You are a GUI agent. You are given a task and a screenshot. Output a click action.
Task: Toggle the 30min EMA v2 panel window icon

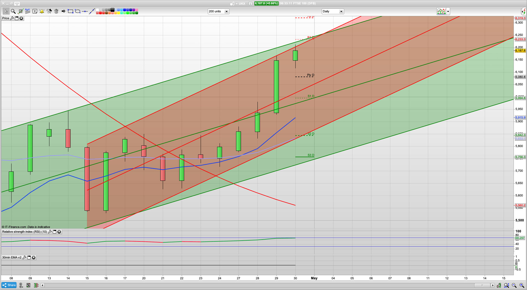(x=29, y=258)
